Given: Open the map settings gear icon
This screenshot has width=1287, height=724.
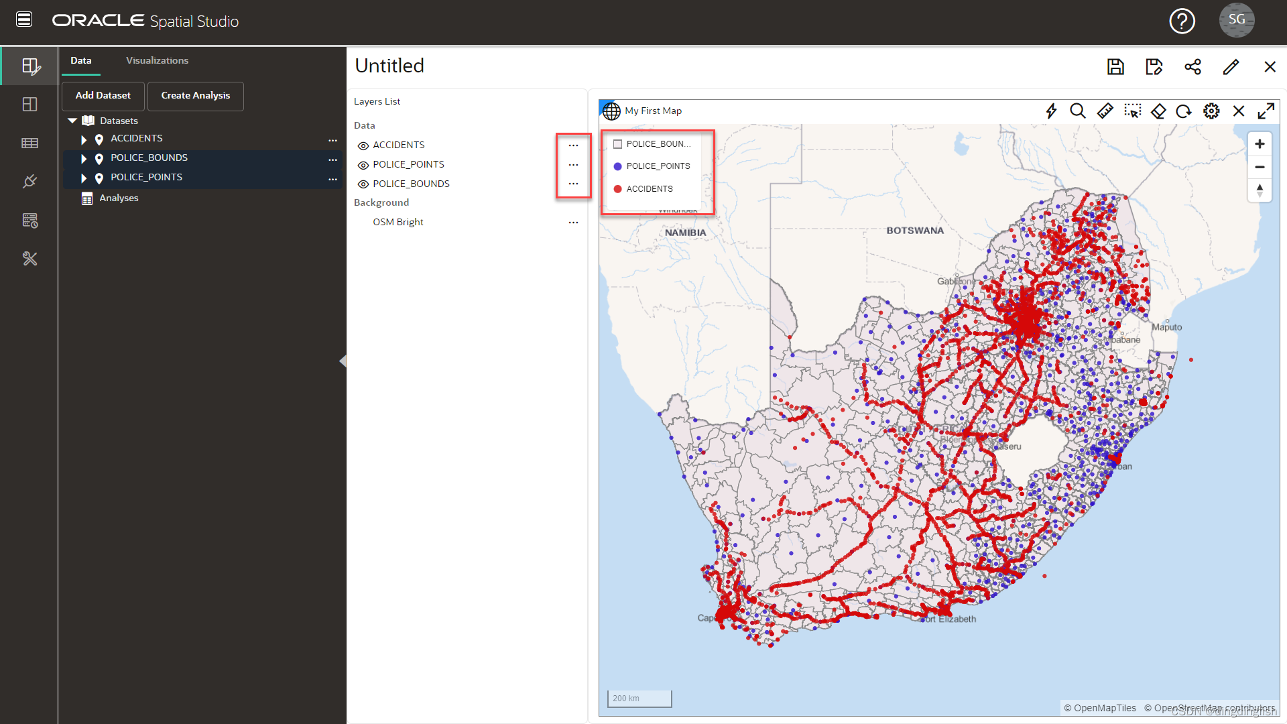Looking at the screenshot, I should (x=1211, y=111).
